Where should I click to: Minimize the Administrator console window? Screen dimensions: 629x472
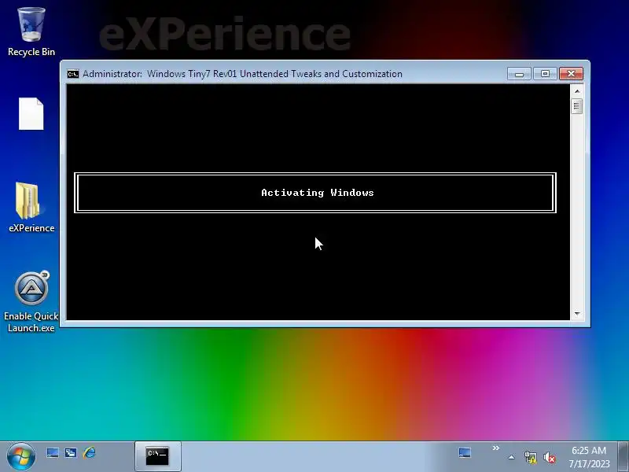click(519, 74)
